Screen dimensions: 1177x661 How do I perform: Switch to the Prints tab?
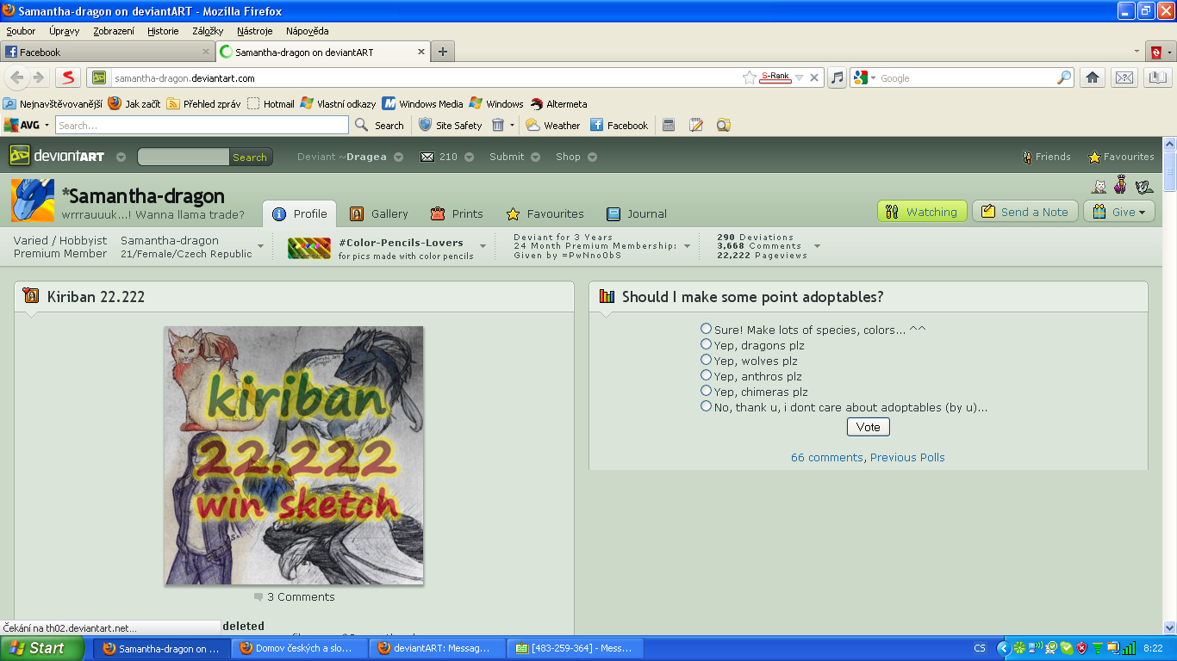(457, 213)
